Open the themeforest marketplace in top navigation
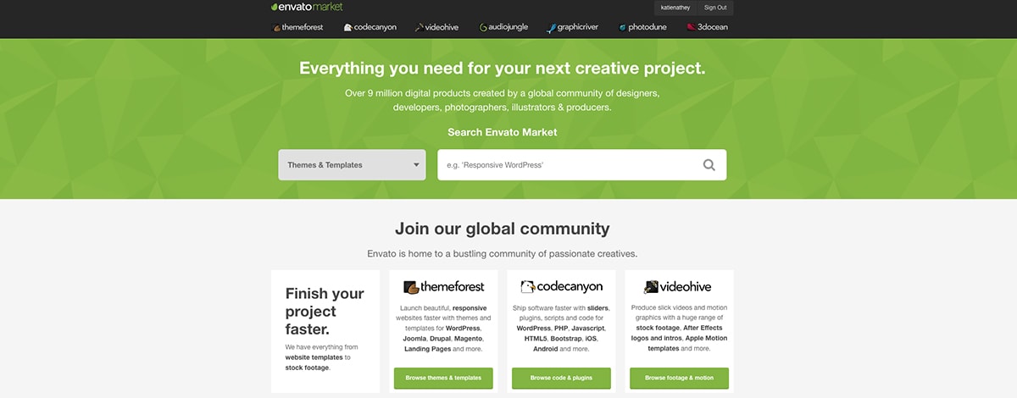Screen dimensions: 1017x398 click(x=299, y=27)
